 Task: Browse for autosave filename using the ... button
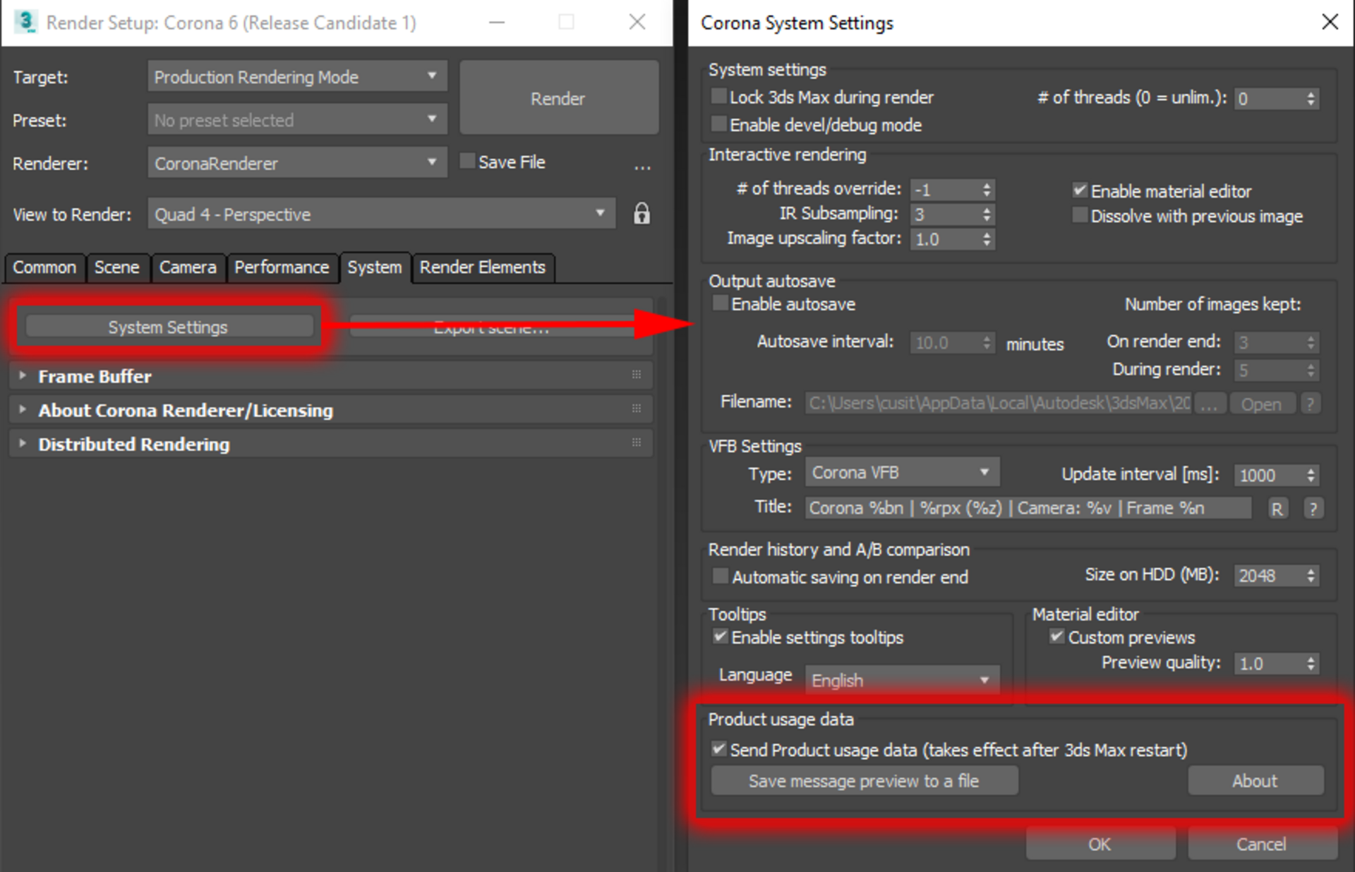[1209, 404]
